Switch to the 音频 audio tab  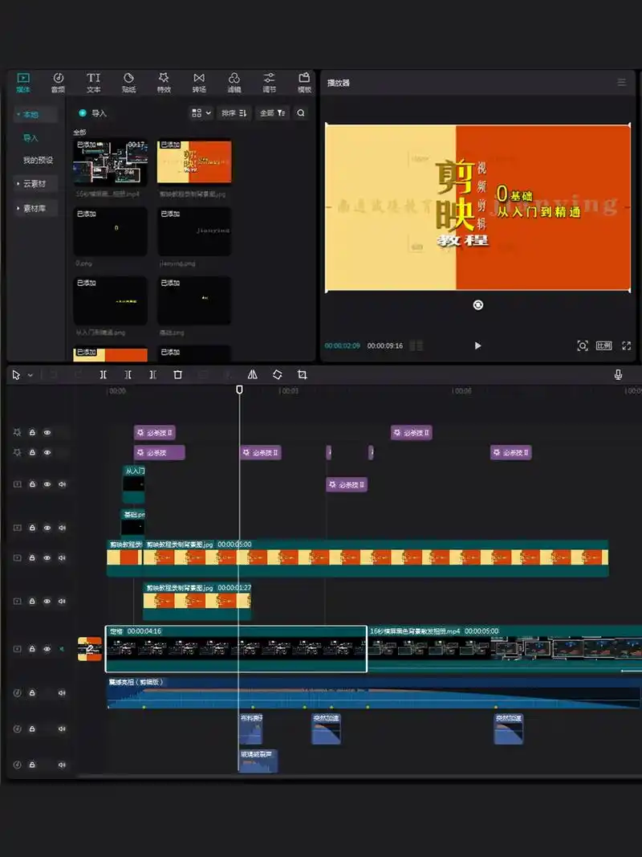(58, 82)
